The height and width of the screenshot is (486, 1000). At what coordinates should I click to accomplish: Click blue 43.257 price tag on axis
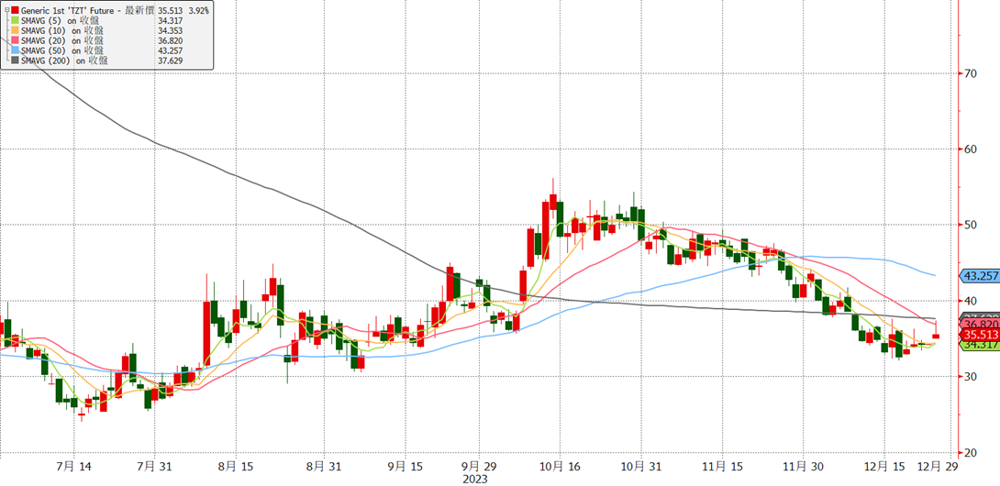(979, 275)
